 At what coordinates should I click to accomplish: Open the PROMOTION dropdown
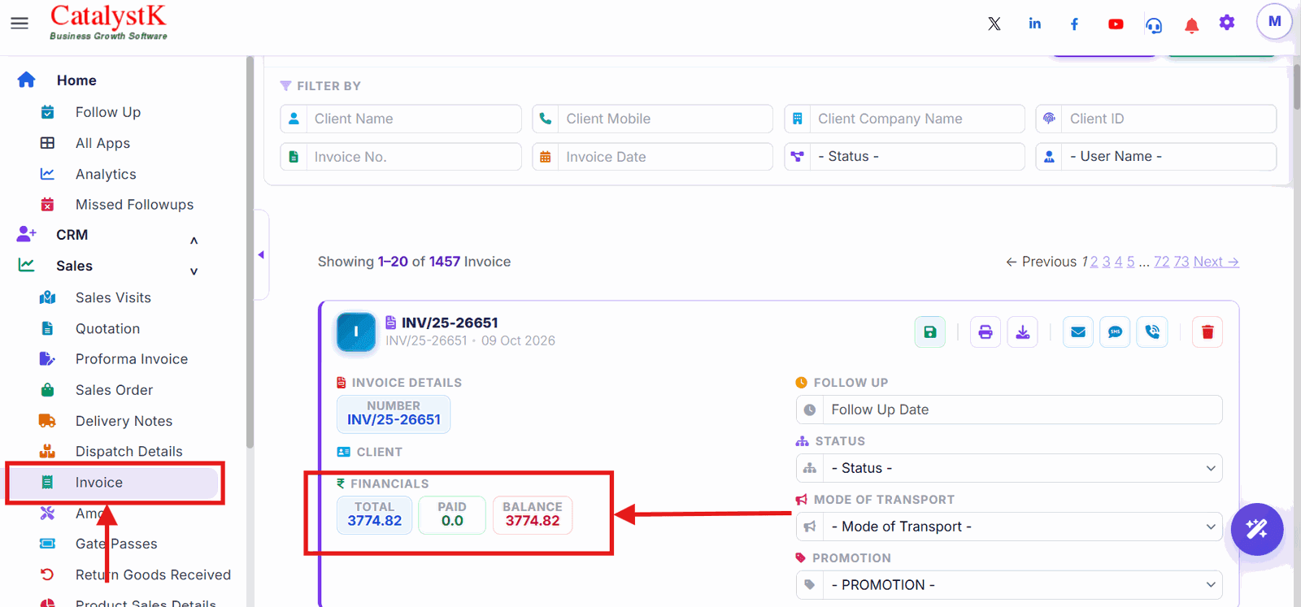[x=1009, y=585]
